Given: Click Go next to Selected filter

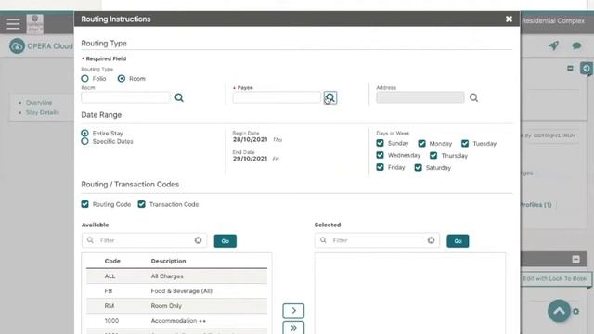Looking at the screenshot, I should [458, 241].
